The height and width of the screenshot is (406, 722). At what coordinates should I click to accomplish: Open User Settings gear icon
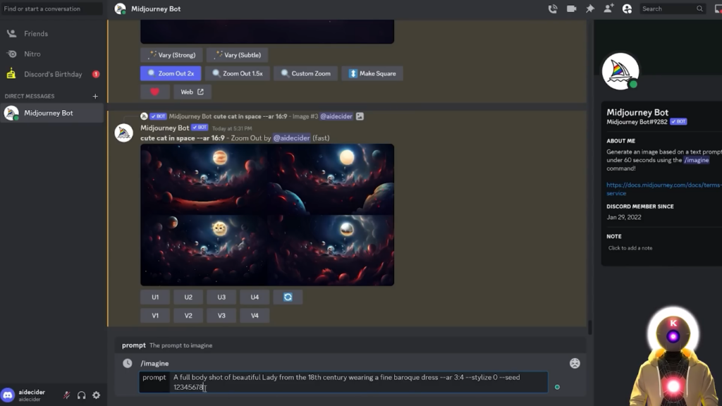tap(97, 395)
